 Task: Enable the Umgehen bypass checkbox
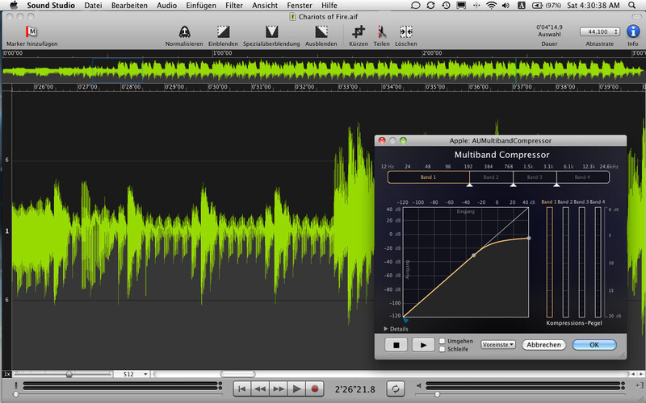pyautogui.click(x=442, y=341)
